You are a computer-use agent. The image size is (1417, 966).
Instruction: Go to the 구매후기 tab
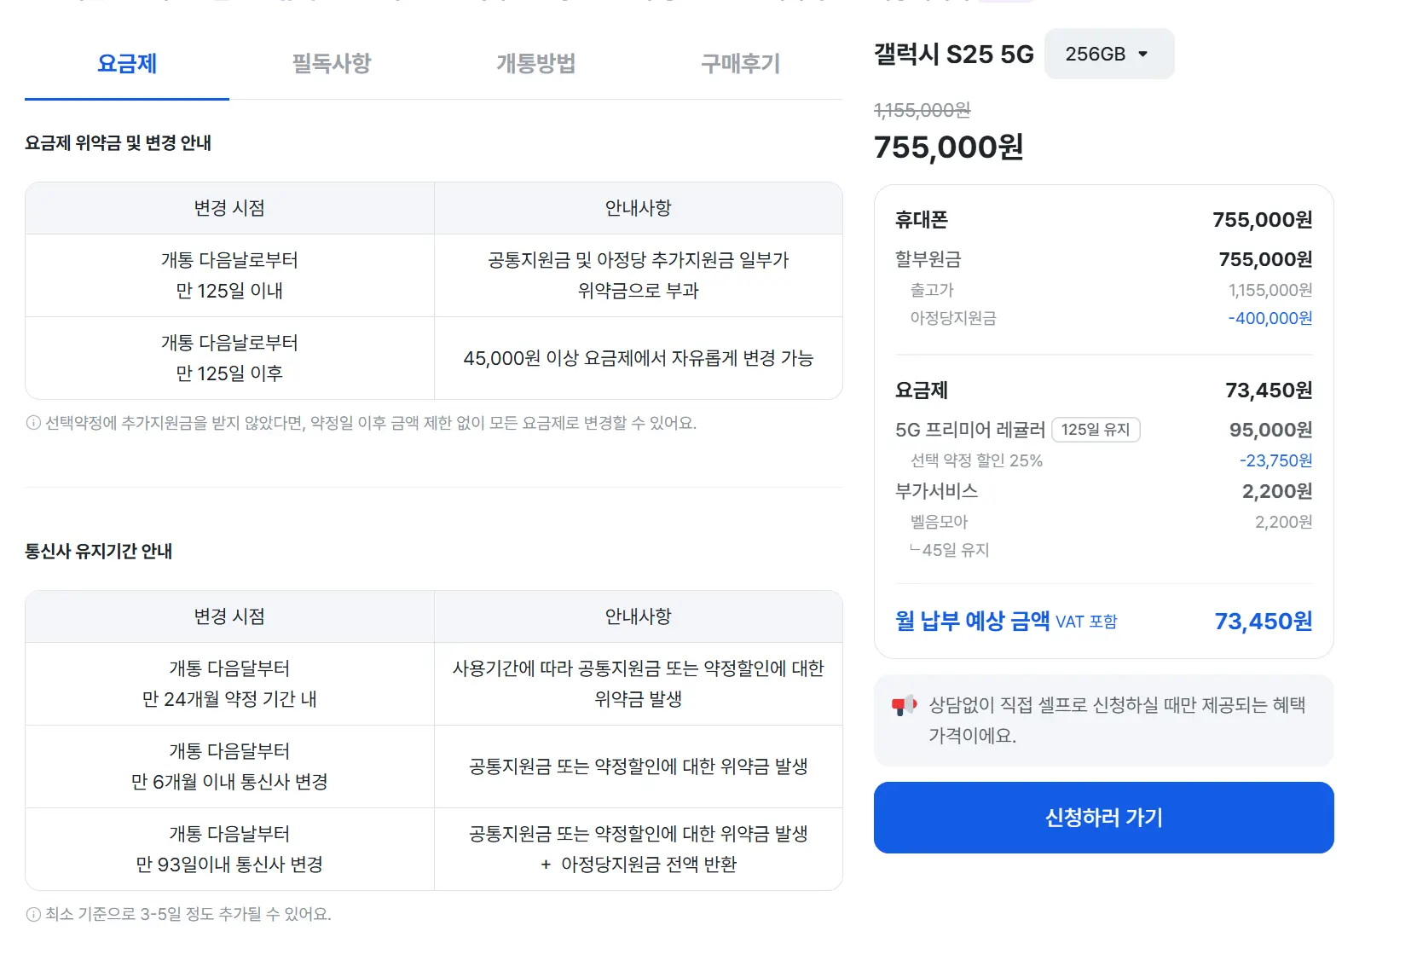(x=740, y=64)
